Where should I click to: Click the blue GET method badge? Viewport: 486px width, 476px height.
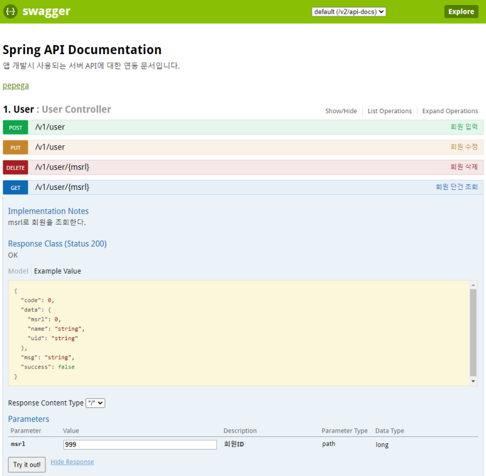click(16, 188)
